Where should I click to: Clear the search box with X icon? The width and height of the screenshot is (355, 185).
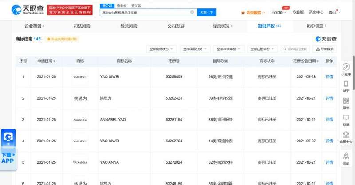192,12
